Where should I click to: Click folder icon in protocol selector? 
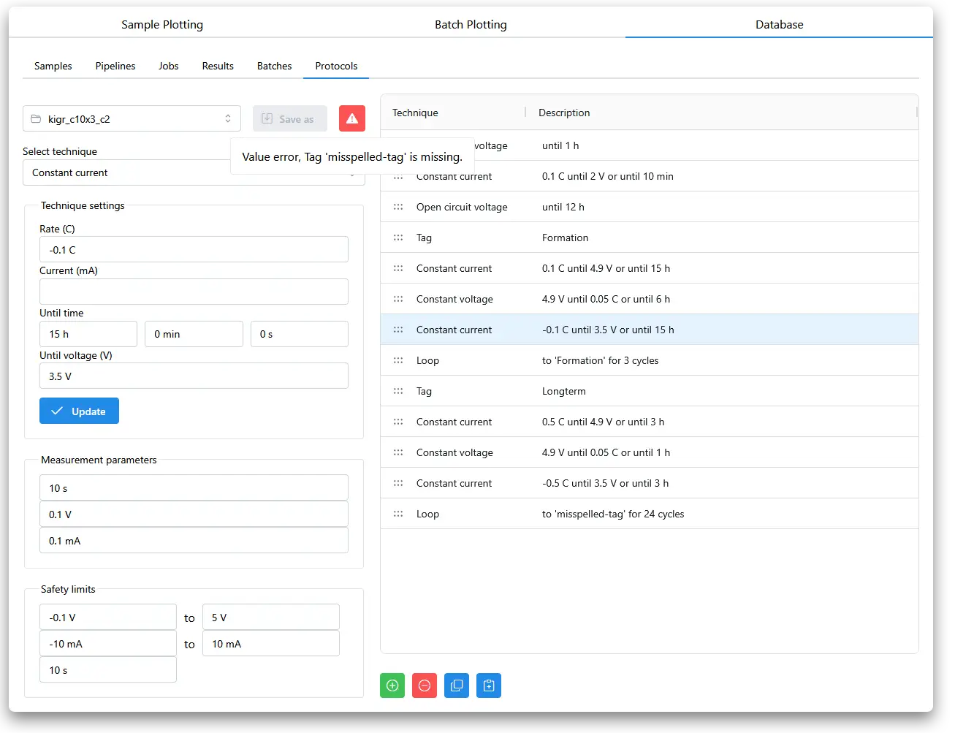point(36,118)
